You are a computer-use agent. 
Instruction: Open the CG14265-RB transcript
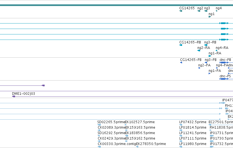click(181, 45)
